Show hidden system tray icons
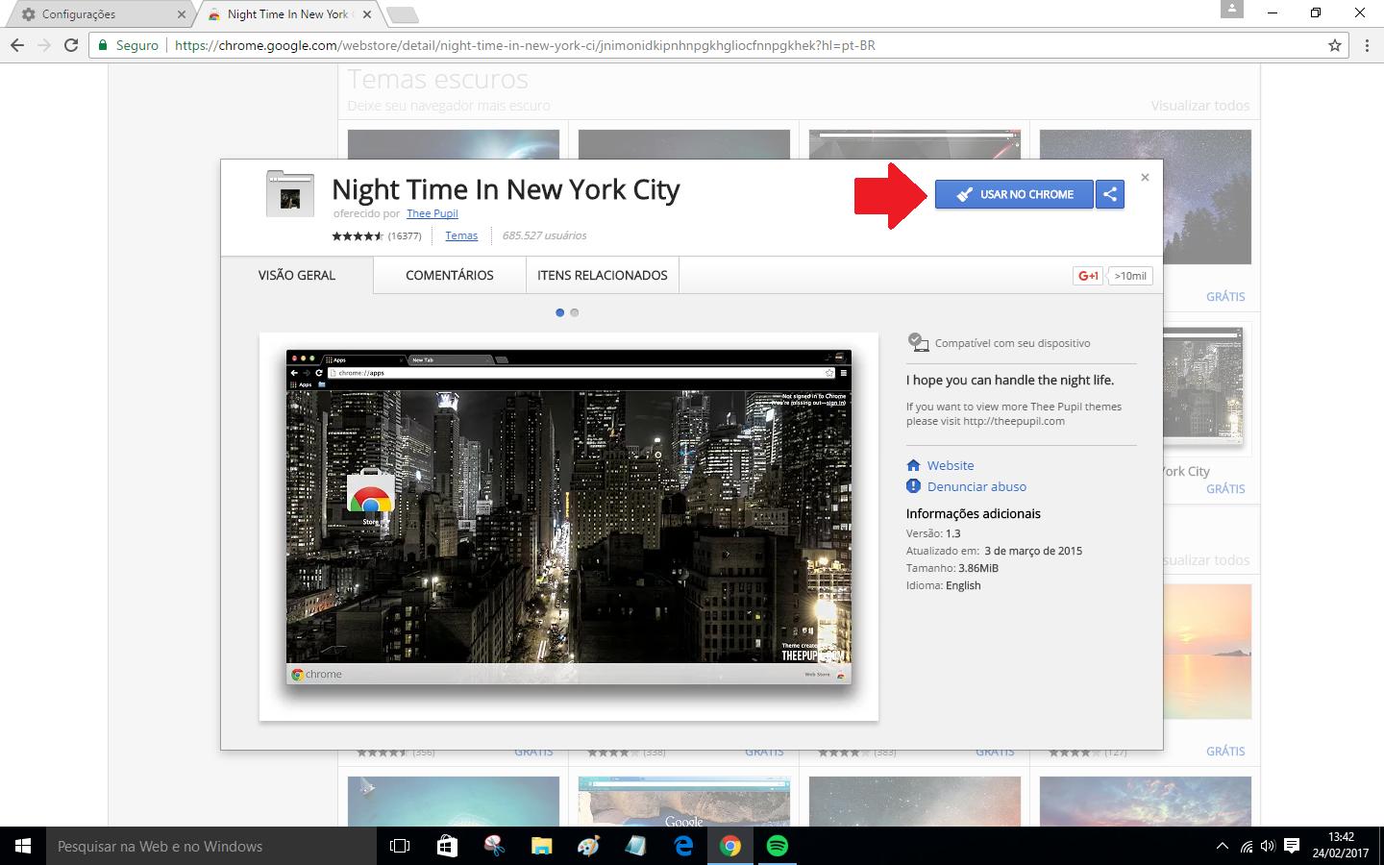 point(1222,847)
